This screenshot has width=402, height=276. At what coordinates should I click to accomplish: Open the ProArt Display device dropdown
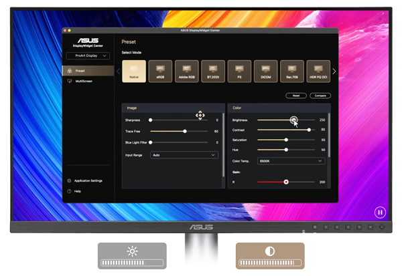88,55
